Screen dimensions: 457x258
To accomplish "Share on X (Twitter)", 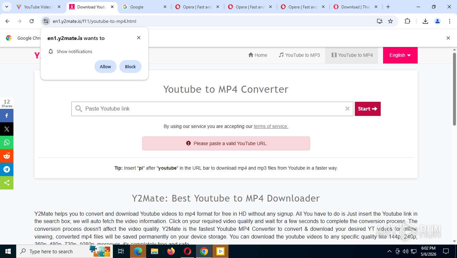I will coord(7,129).
